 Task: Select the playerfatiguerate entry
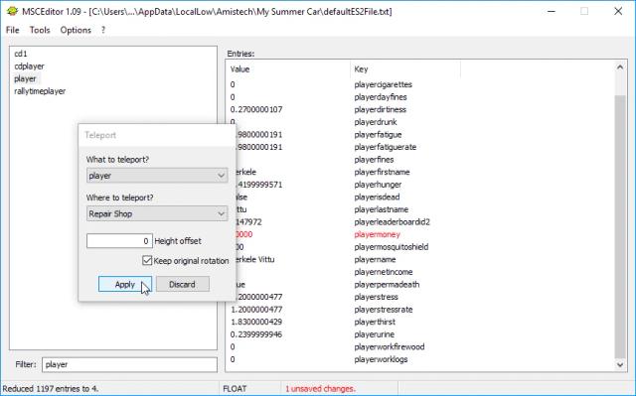tap(385, 147)
